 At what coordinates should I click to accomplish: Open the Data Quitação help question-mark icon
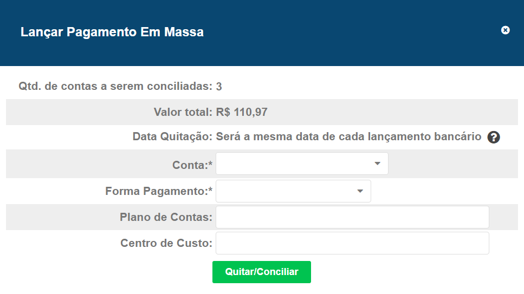(494, 137)
